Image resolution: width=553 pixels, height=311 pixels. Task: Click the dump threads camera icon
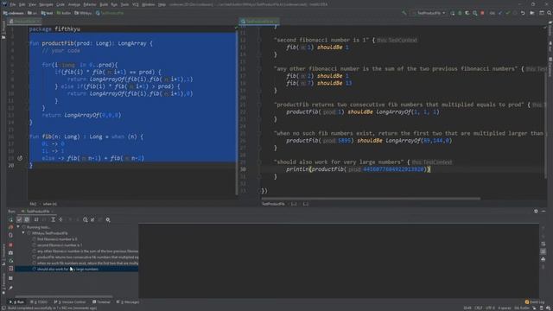click(x=10, y=253)
